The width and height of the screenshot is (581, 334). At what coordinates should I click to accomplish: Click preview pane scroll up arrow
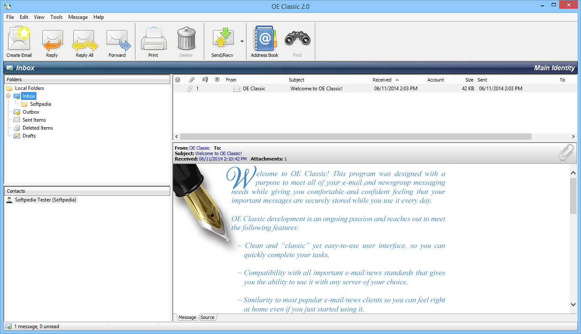573,173
